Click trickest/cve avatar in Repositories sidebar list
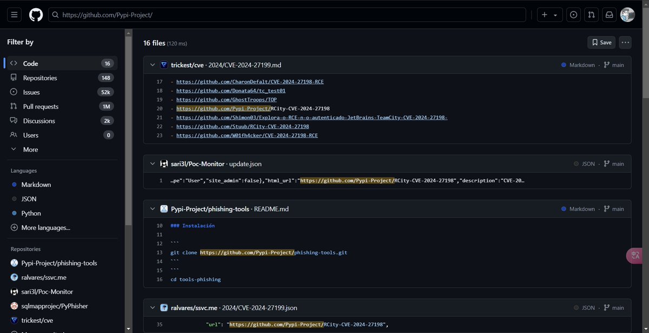 [14, 320]
